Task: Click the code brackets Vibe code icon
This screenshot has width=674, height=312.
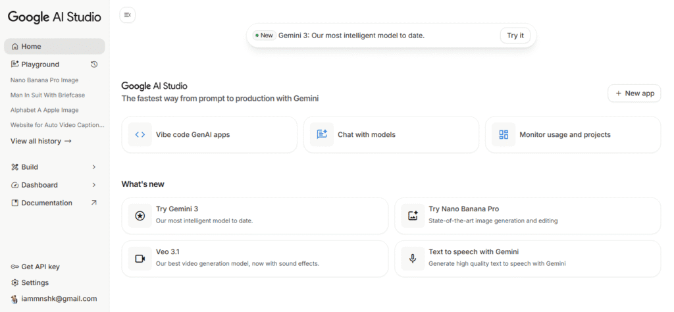Action: pos(140,134)
